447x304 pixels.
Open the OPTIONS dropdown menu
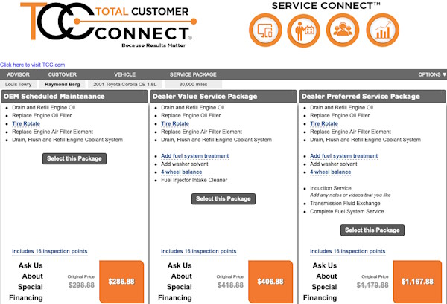pos(432,74)
